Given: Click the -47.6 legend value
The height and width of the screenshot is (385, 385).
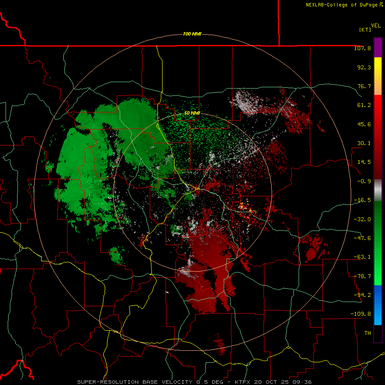Looking at the screenshot, I should (362, 238).
